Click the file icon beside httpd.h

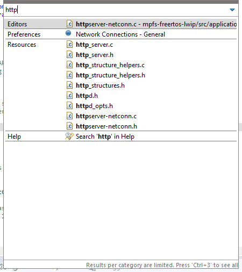click(69, 96)
